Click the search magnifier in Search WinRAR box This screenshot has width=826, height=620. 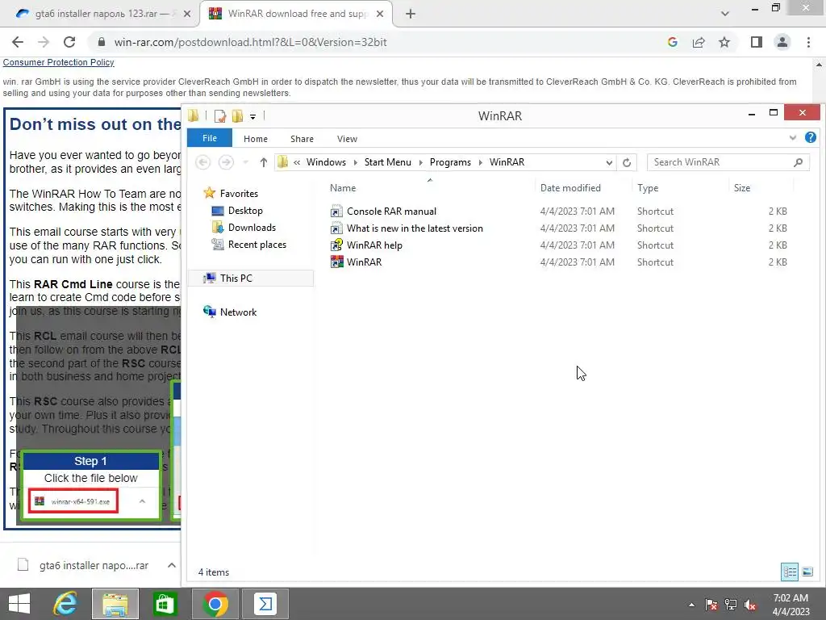point(798,162)
